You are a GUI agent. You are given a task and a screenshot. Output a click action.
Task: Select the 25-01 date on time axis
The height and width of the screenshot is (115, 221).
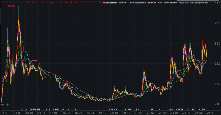click(x=211, y=113)
